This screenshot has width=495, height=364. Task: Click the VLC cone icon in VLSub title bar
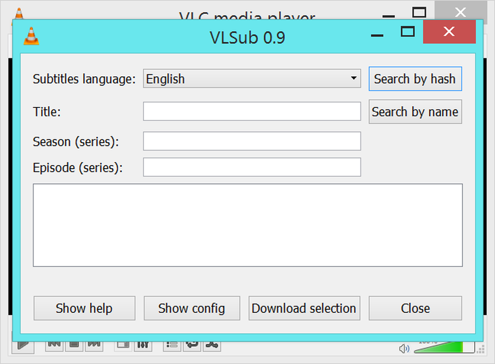pos(31,36)
